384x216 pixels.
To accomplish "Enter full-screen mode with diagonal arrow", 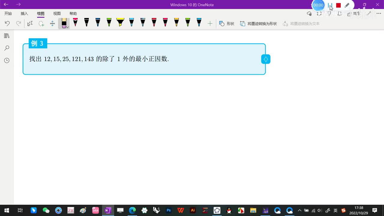I will click(x=369, y=13).
